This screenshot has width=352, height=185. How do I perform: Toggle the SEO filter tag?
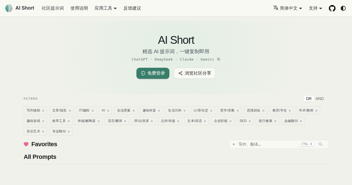pos(245,121)
